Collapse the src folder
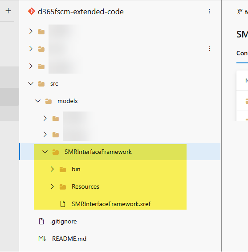Screen dimensions: 248x252 (x=31, y=83)
